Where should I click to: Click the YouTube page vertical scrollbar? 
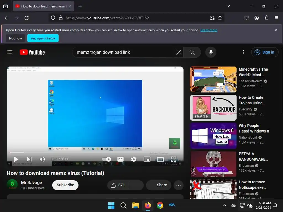point(282,81)
